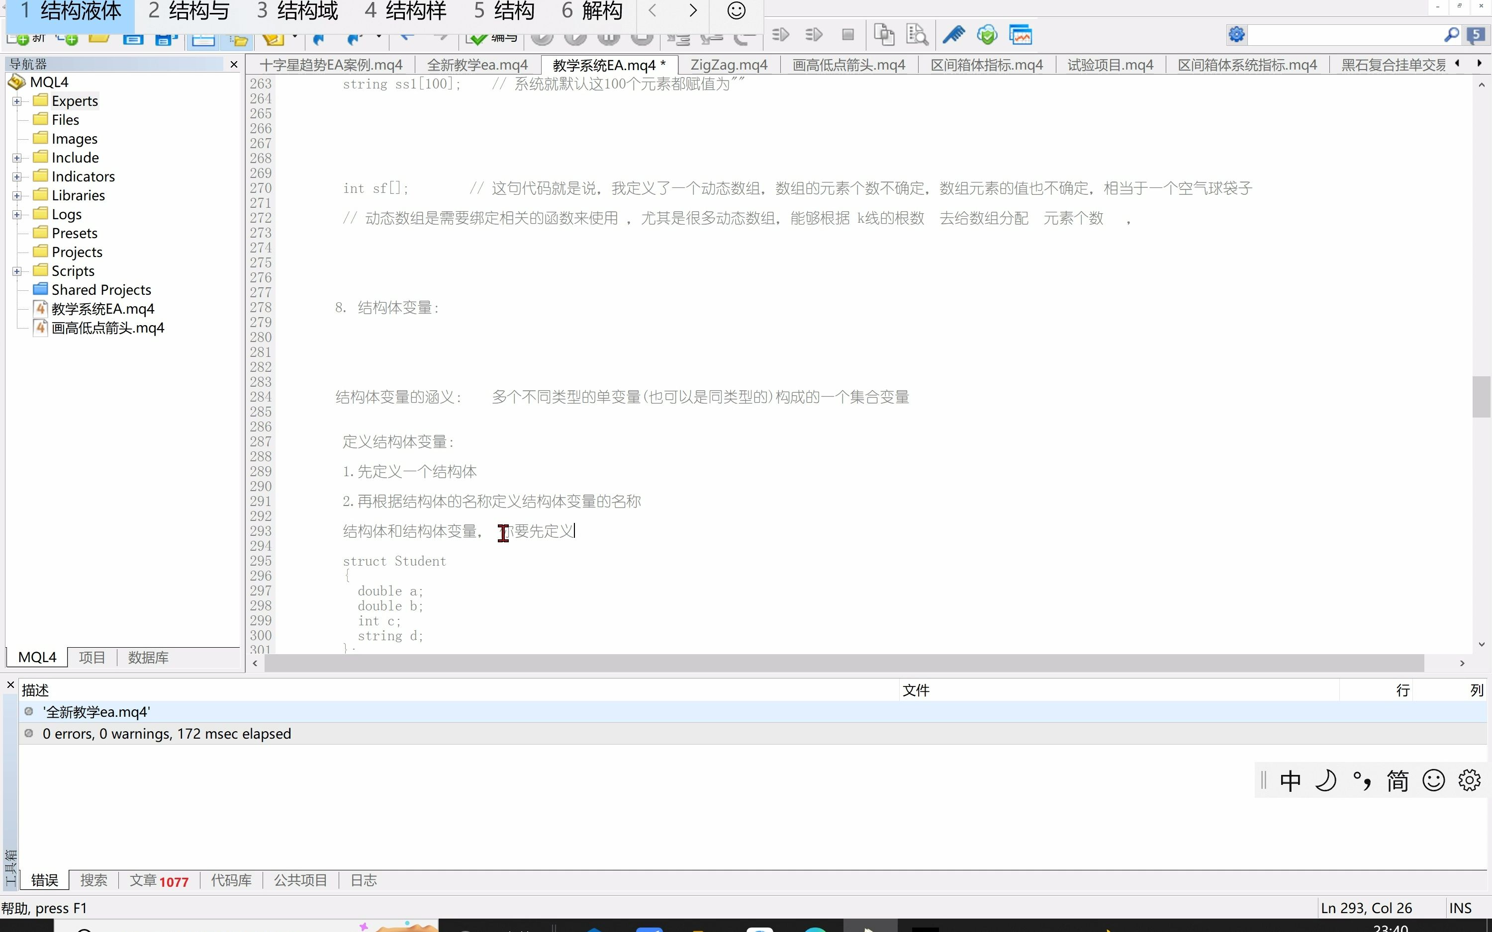
Task: Click the blue settings gear in toolbar
Action: (1237, 34)
